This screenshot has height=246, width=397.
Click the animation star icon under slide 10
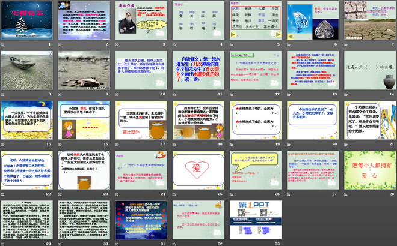point(117,94)
